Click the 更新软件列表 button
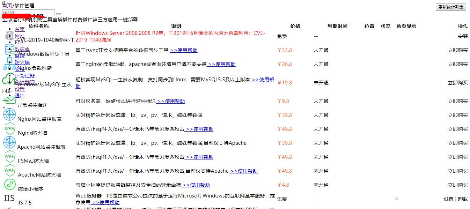Viewport: 470px width, 209px height. point(451,7)
